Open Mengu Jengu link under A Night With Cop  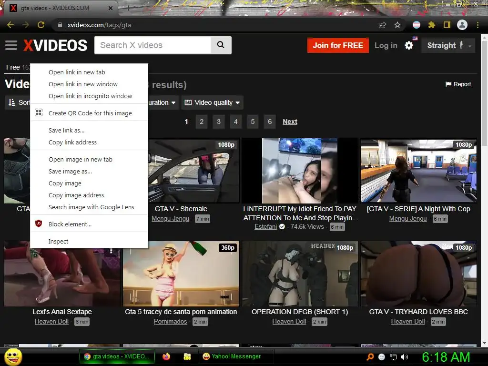[x=408, y=218]
